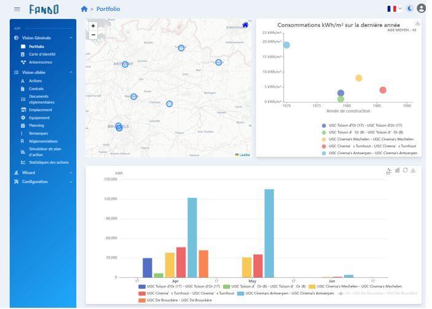Viewport: 432px width, 309px height.
Task: Reset map view with home icon
Action: (245, 25)
